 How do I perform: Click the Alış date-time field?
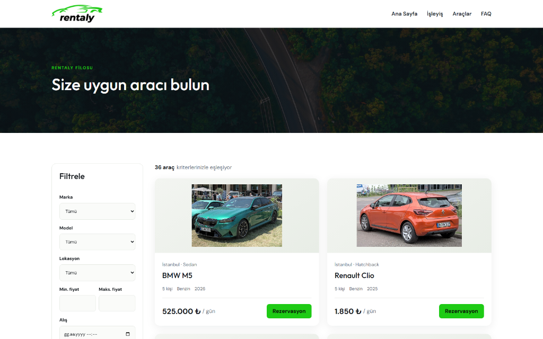[98, 334]
